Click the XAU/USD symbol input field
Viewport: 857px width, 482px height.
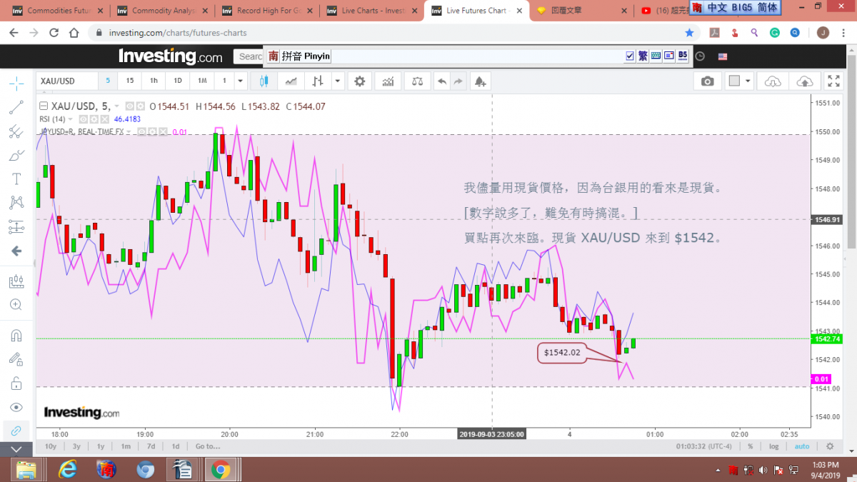[66, 81]
